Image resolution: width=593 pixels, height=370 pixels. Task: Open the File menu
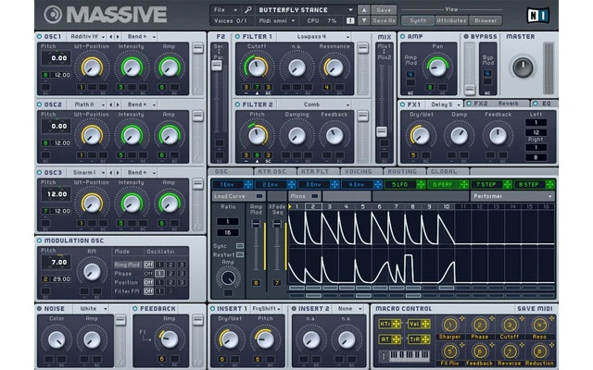(226, 10)
